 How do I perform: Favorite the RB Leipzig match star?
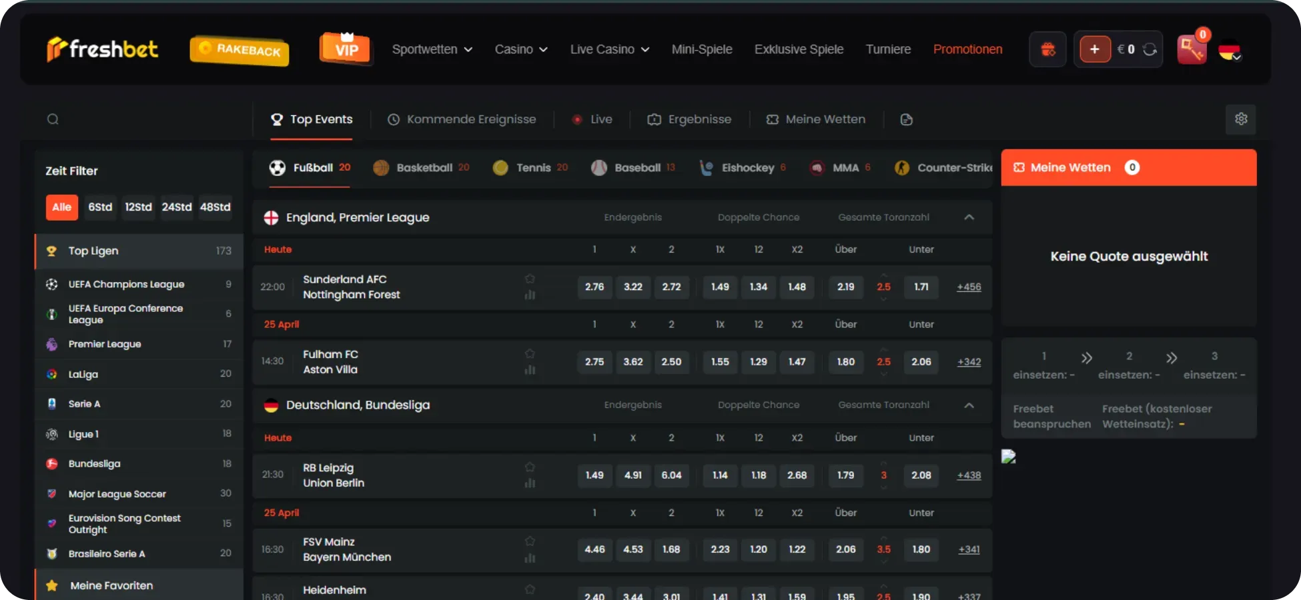(530, 467)
